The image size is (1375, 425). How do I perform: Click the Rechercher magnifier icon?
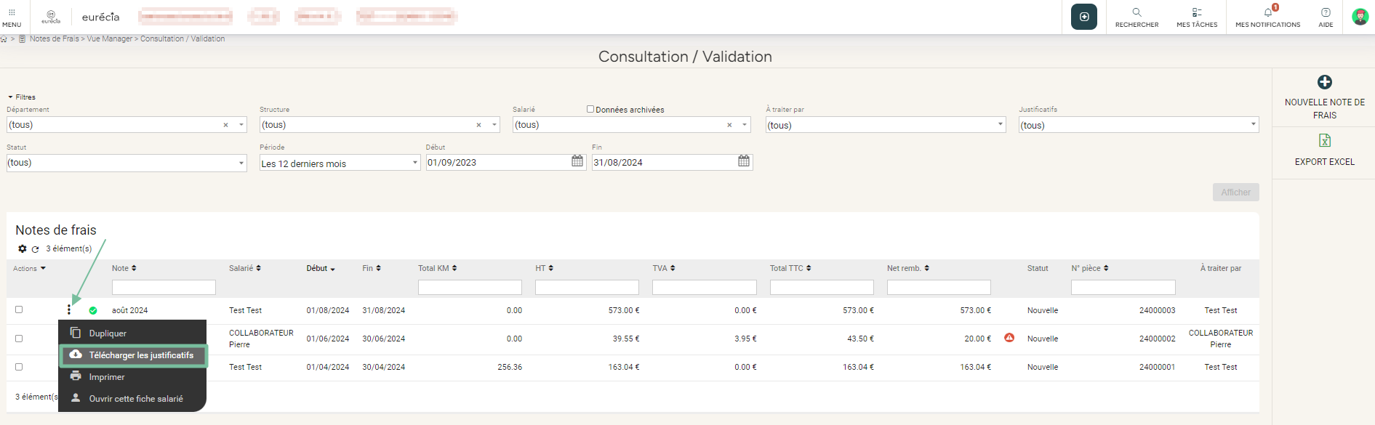click(1137, 12)
